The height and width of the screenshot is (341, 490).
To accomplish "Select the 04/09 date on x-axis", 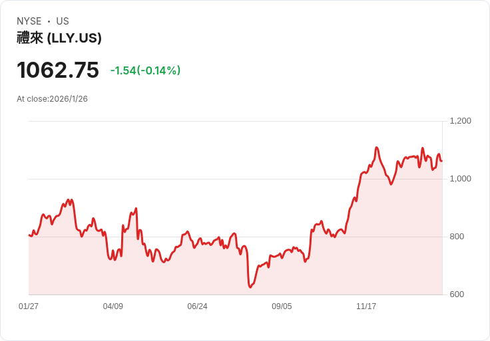I will [113, 306].
